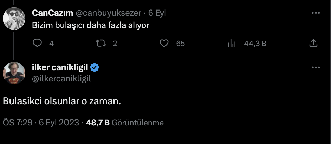Open the 6 Eyl timestamp on CanCazım's tweet

(157, 13)
